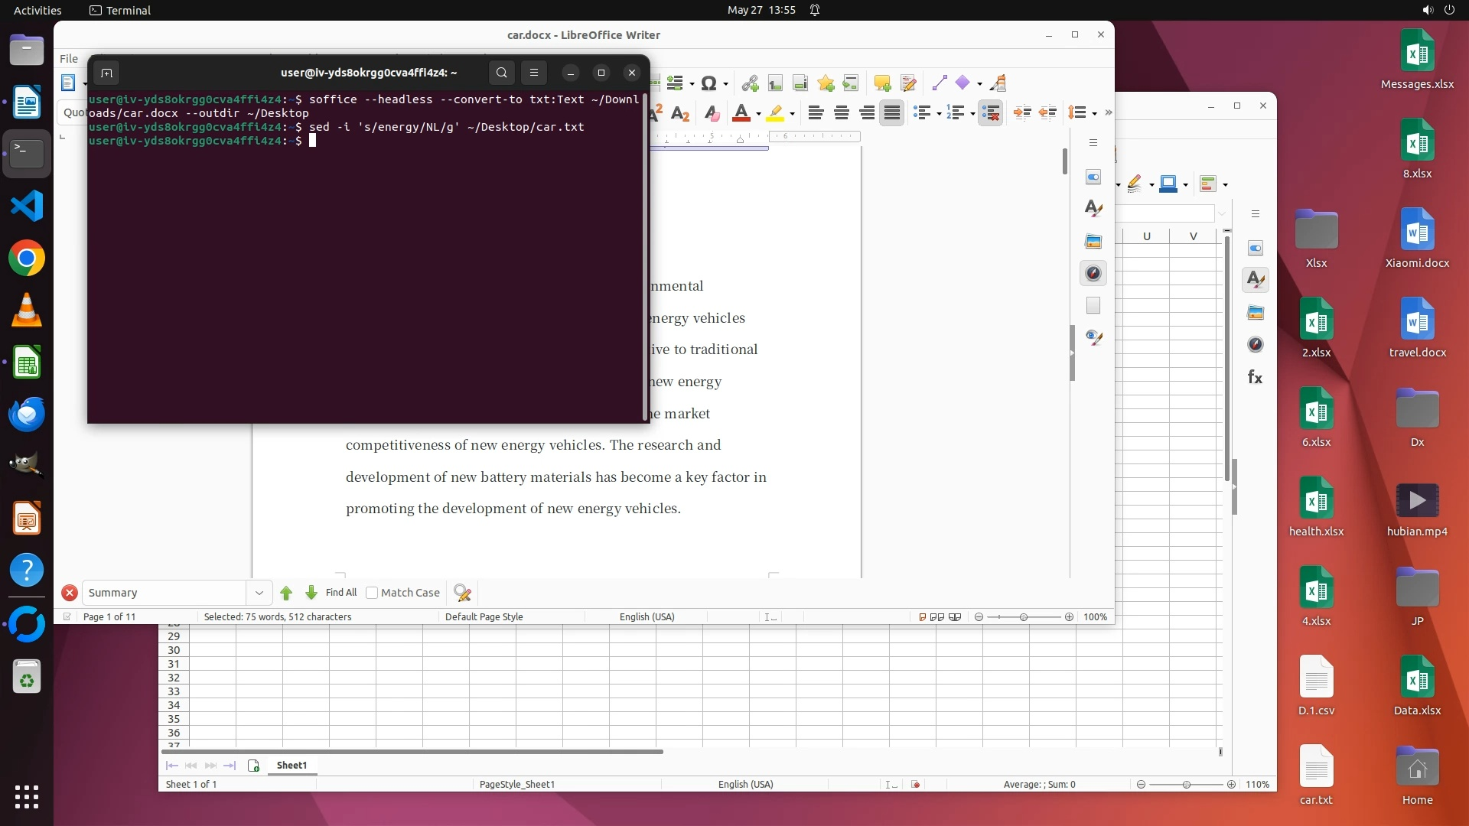The image size is (1469, 826).
Task: Click the Insert Bookmark star icon
Action: click(x=826, y=83)
